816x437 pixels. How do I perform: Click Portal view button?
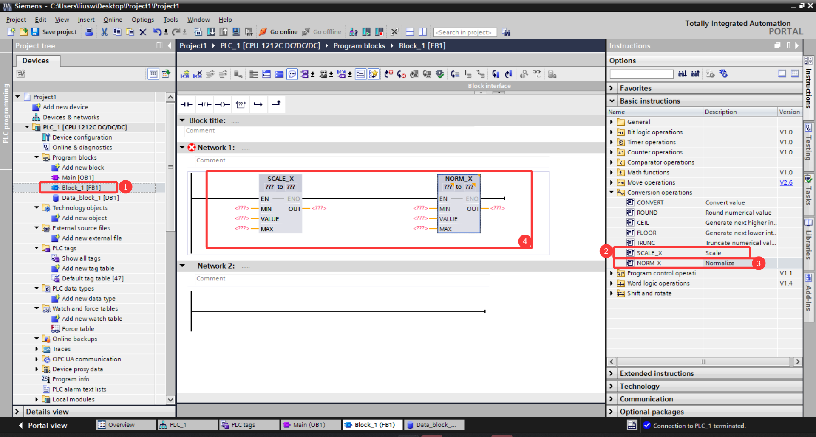(42, 425)
